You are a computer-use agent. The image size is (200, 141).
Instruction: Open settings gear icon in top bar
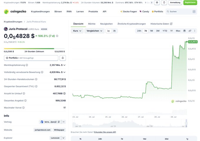157,2
